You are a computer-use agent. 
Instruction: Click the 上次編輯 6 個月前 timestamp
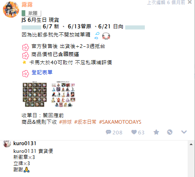click(166, 2)
